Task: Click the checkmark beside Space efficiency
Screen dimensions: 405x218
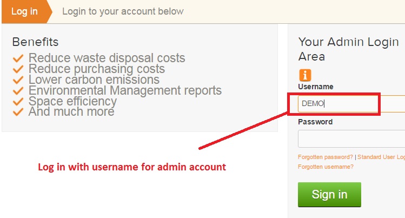Action: pyautogui.click(x=18, y=101)
